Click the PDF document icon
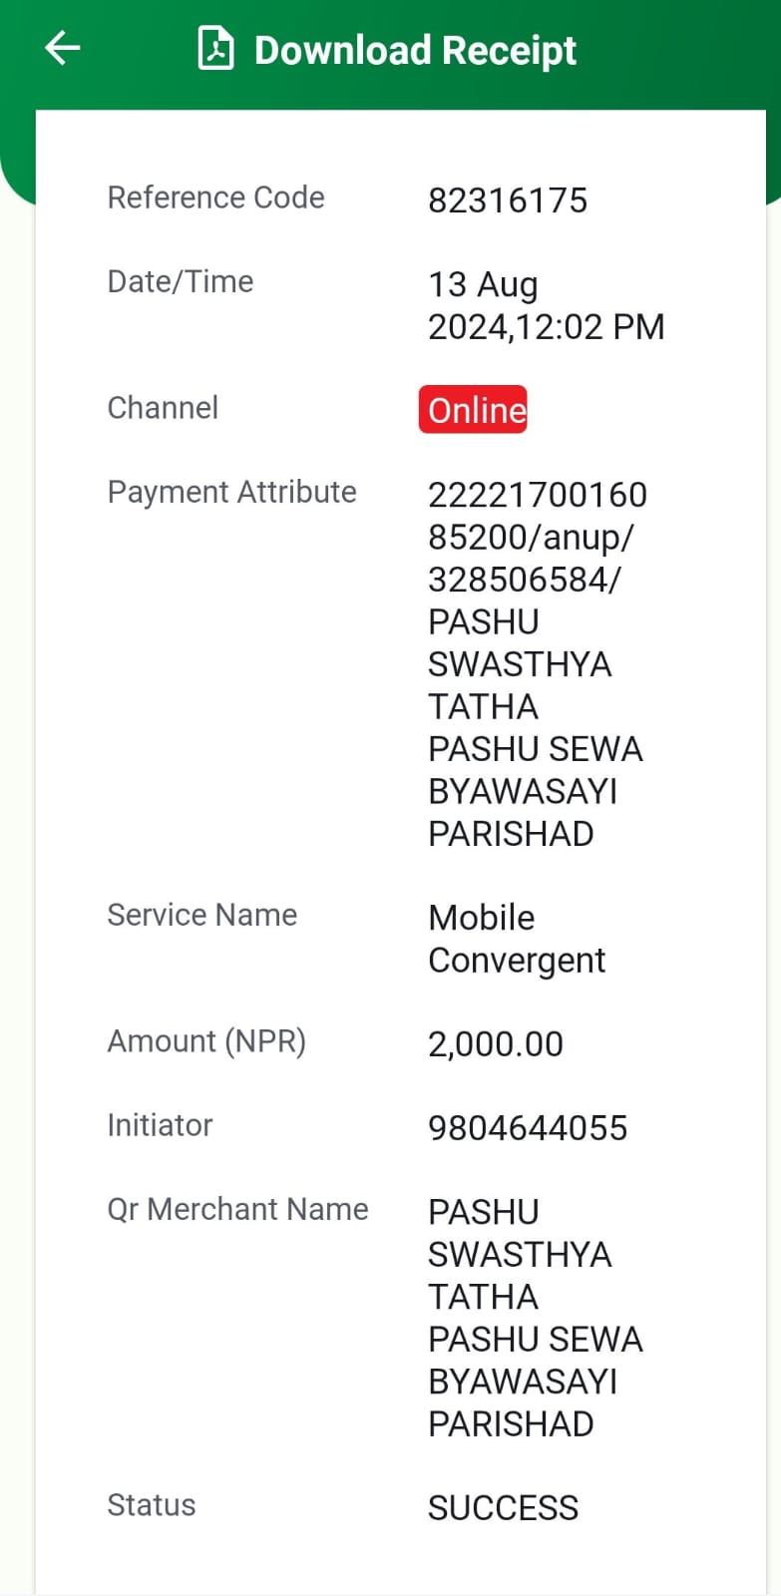Image resolution: width=781 pixels, height=1596 pixels. coord(215,49)
